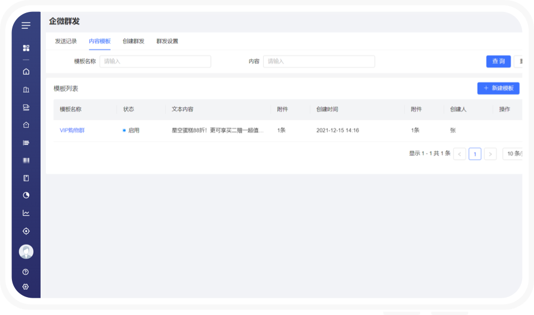Select the 启用 status cell
The image size is (534, 315).
tap(131, 130)
